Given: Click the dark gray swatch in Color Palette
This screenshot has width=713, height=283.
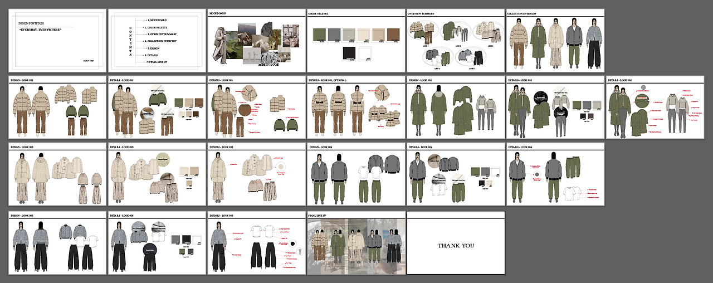Looking at the screenshot, I should pyautogui.click(x=334, y=35).
